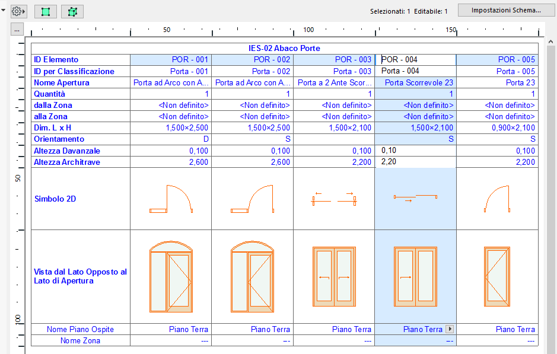Select the Orientamento D cell of POR - 001
557x354 pixels.
[x=171, y=139]
